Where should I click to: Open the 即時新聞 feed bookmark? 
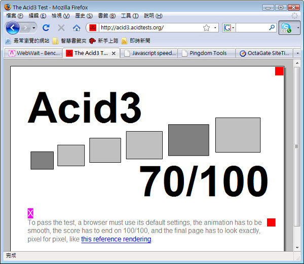[136, 41]
